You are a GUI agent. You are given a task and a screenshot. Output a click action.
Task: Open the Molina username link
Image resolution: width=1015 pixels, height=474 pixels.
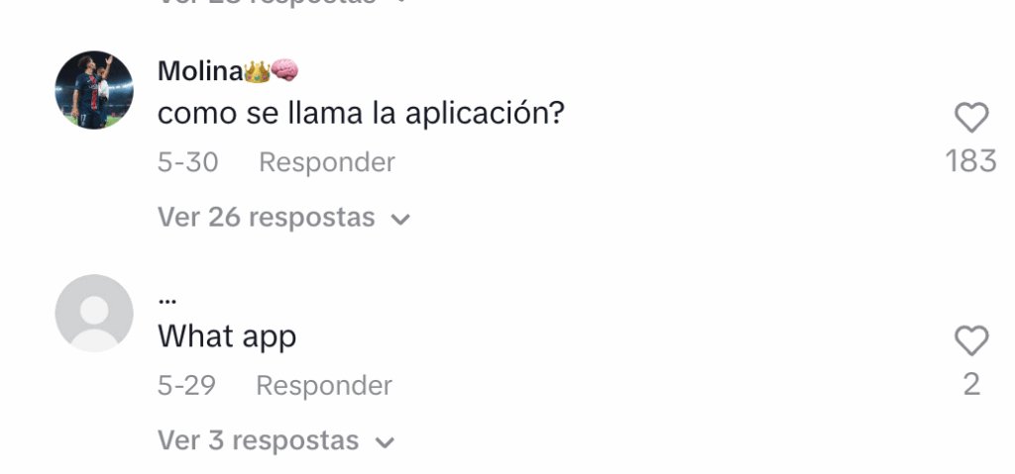[x=200, y=70]
